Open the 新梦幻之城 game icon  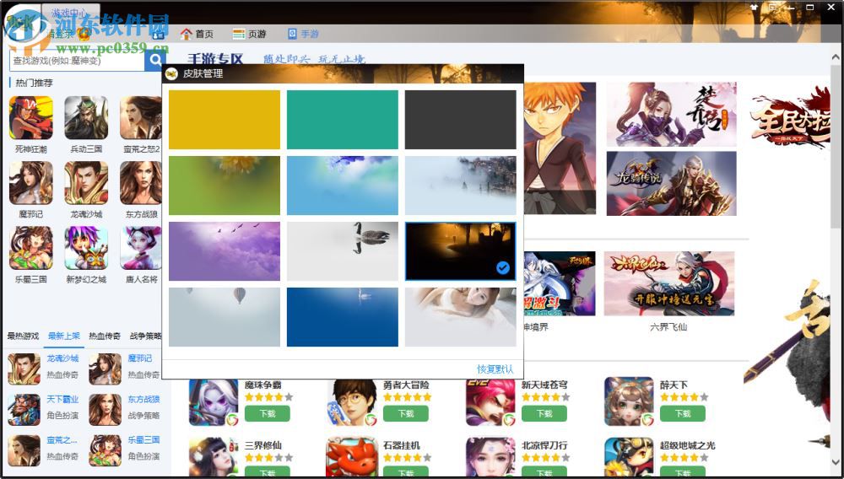coord(86,248)
